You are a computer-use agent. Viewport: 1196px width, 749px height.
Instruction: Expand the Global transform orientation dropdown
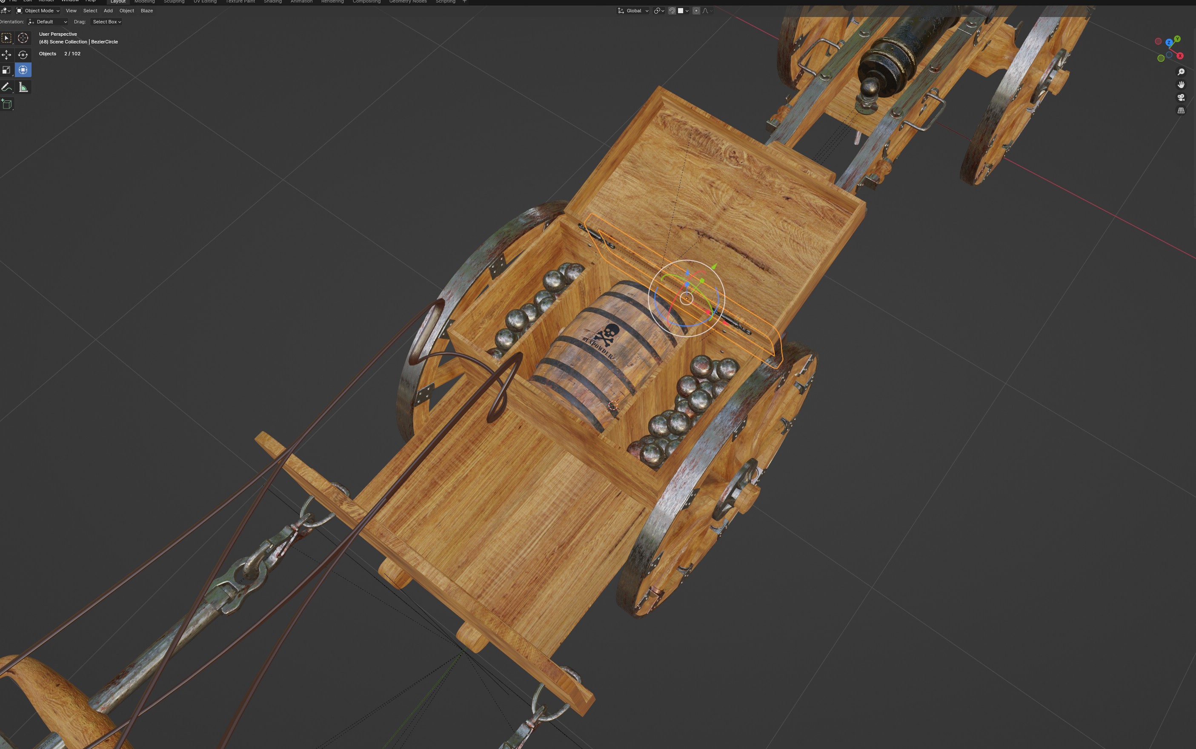(633, 11)
